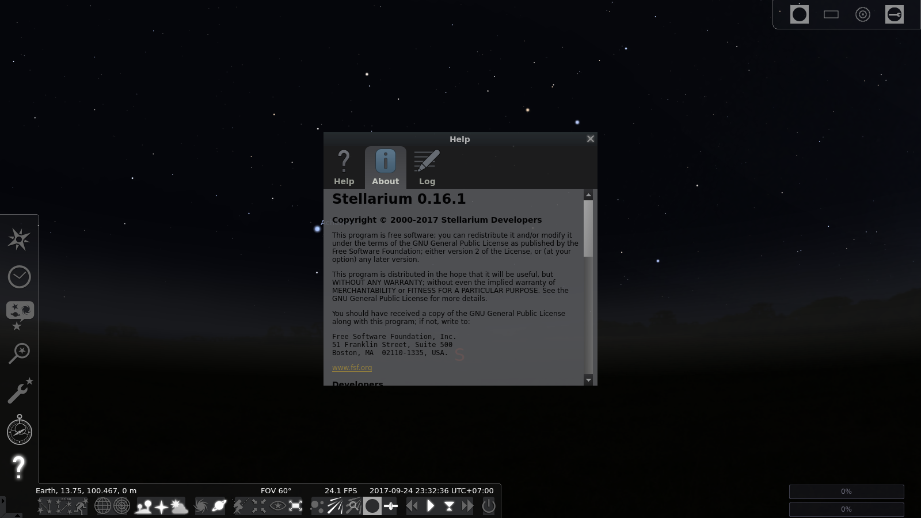921x518 pixels.
Task: Close the Help dialog
Action: [591, 139]
